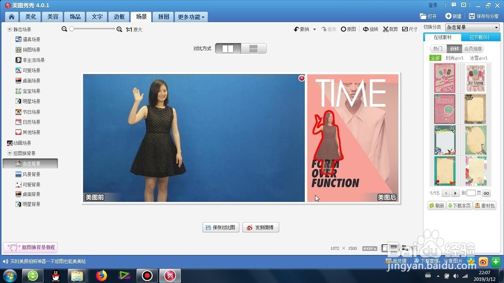Filter by 冰雪girl tag

(479, 58)
